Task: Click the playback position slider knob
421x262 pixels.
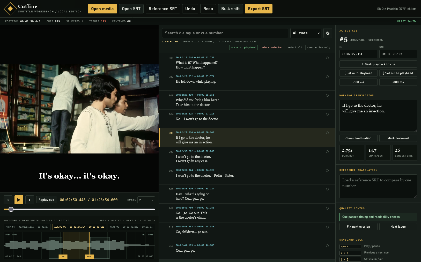Action: (11, 209)
